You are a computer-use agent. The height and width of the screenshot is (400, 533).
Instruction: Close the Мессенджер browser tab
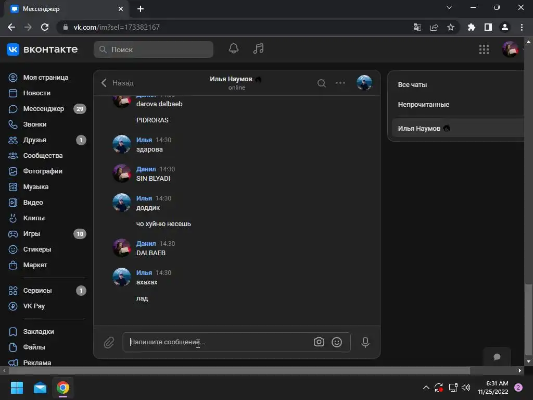(121, 9)
